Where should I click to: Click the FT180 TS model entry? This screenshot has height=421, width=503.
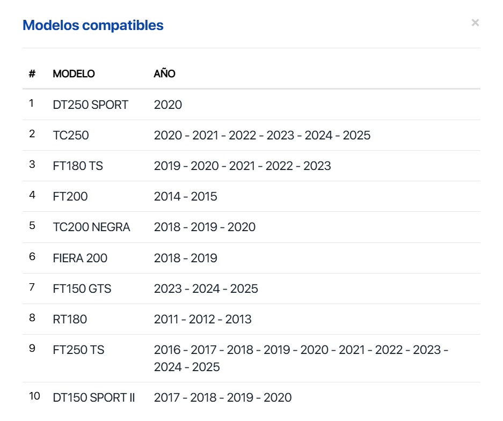[x=78, y=166]
